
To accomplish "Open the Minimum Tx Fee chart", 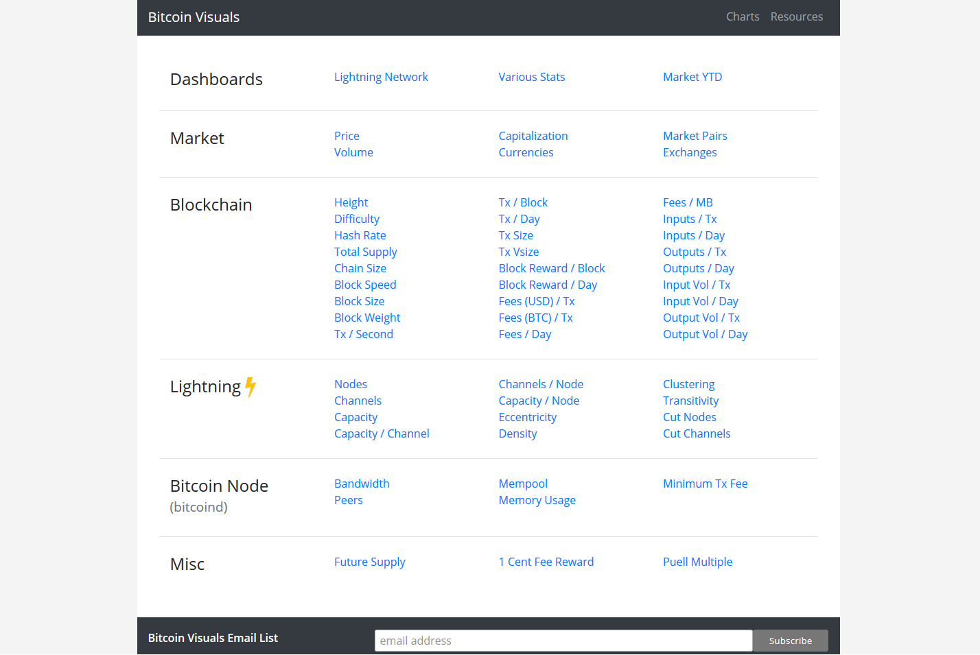I will [705, 484].
